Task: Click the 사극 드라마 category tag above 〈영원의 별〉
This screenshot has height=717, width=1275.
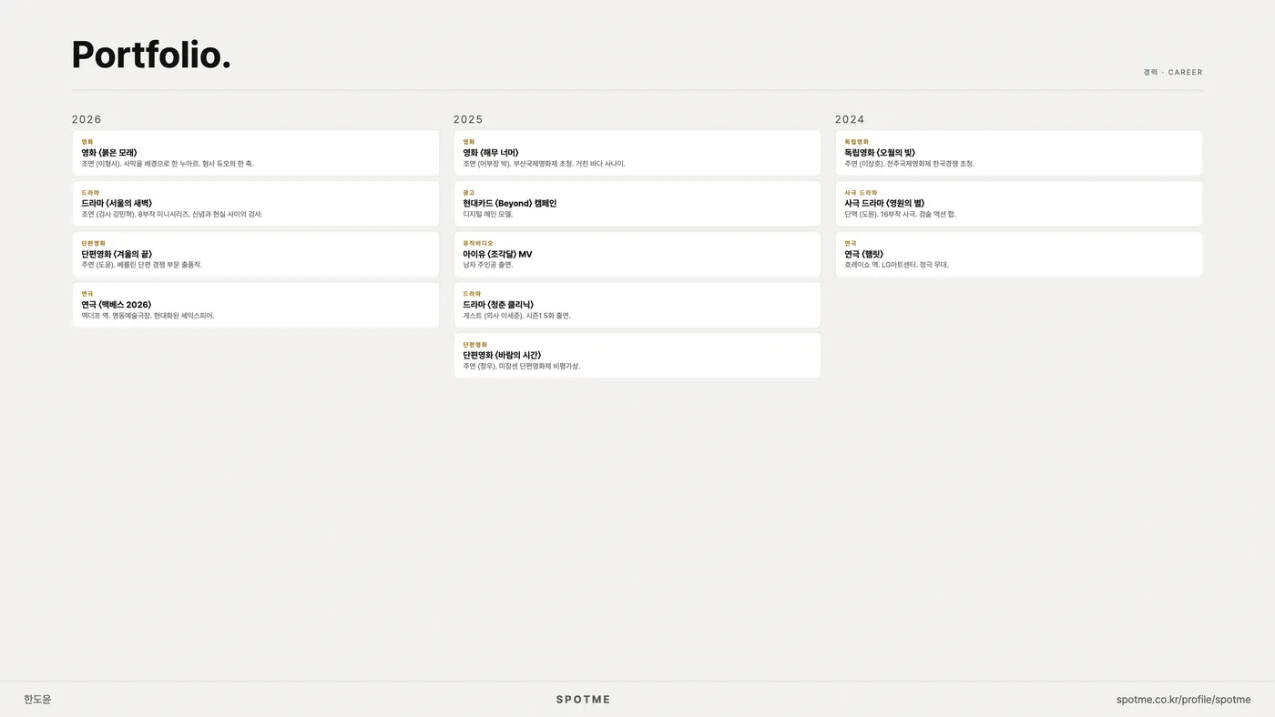Action: tap(861, 193)
